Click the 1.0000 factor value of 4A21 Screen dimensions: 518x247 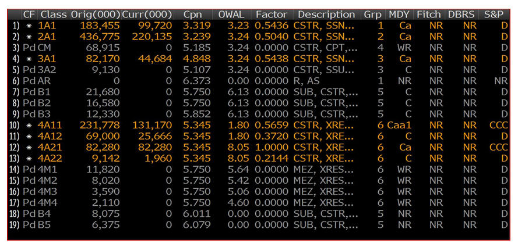coord(273,148)
